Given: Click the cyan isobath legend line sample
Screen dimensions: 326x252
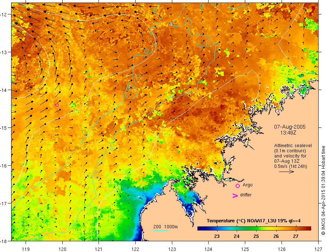Looking at the screenshot, I should point(161,231).
